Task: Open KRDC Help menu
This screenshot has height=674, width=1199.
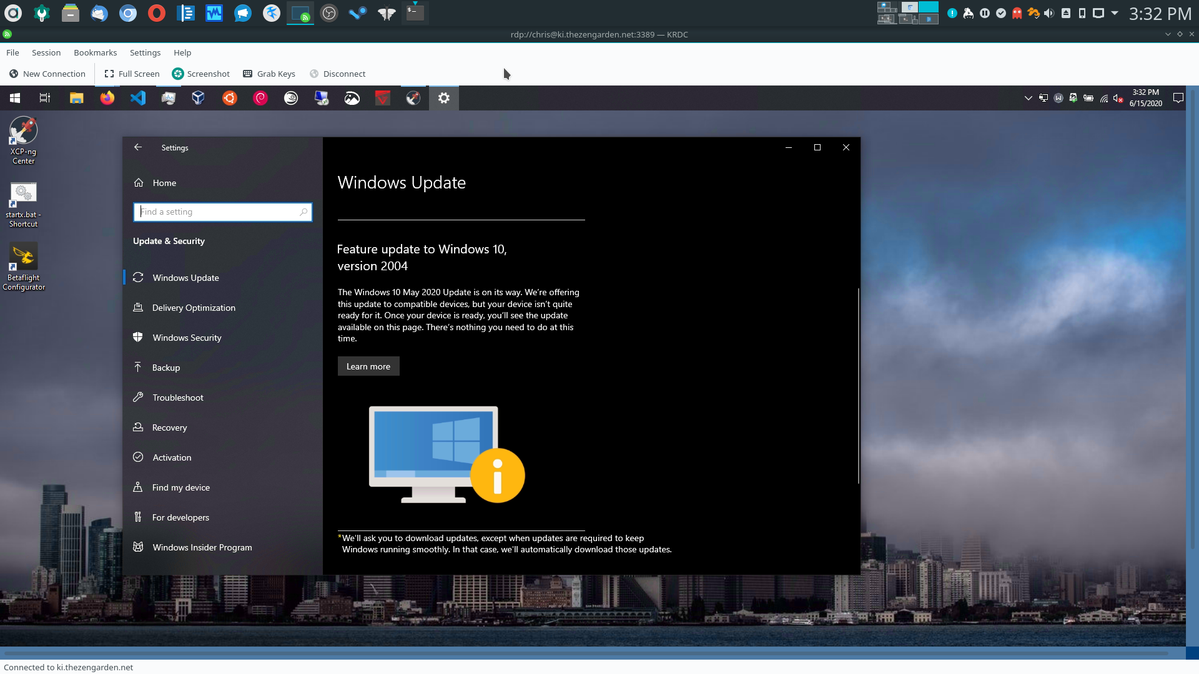Action: pyautogui.click(x=182, y=52)
